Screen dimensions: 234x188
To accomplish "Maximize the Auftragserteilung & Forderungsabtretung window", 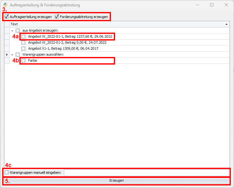I will coord(212,5).
